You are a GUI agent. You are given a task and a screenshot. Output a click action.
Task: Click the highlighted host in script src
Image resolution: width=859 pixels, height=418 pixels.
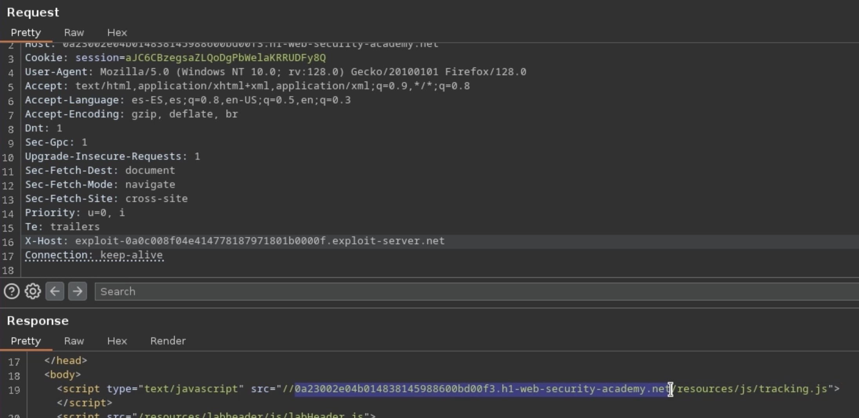[482, 389]
